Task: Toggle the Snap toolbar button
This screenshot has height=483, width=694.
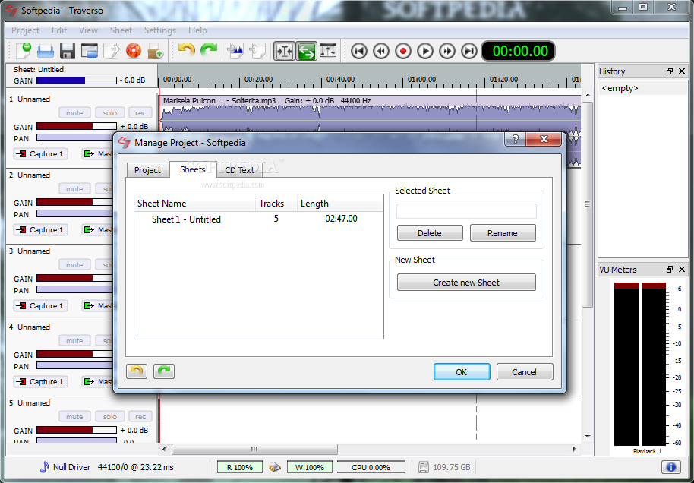Action: [284, 51]
